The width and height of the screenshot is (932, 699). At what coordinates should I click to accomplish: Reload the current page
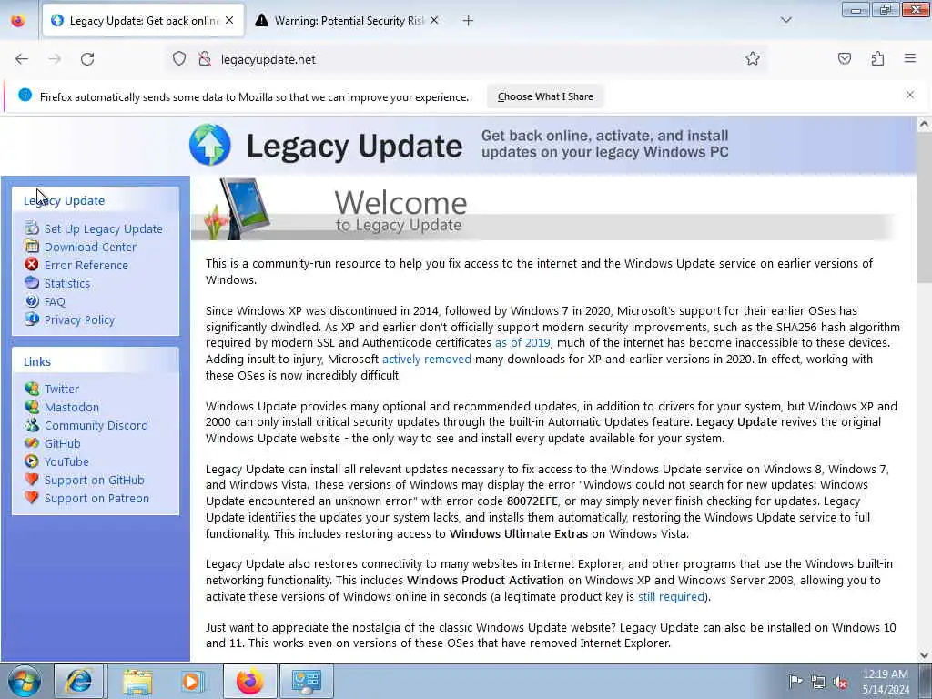point(87,59)
